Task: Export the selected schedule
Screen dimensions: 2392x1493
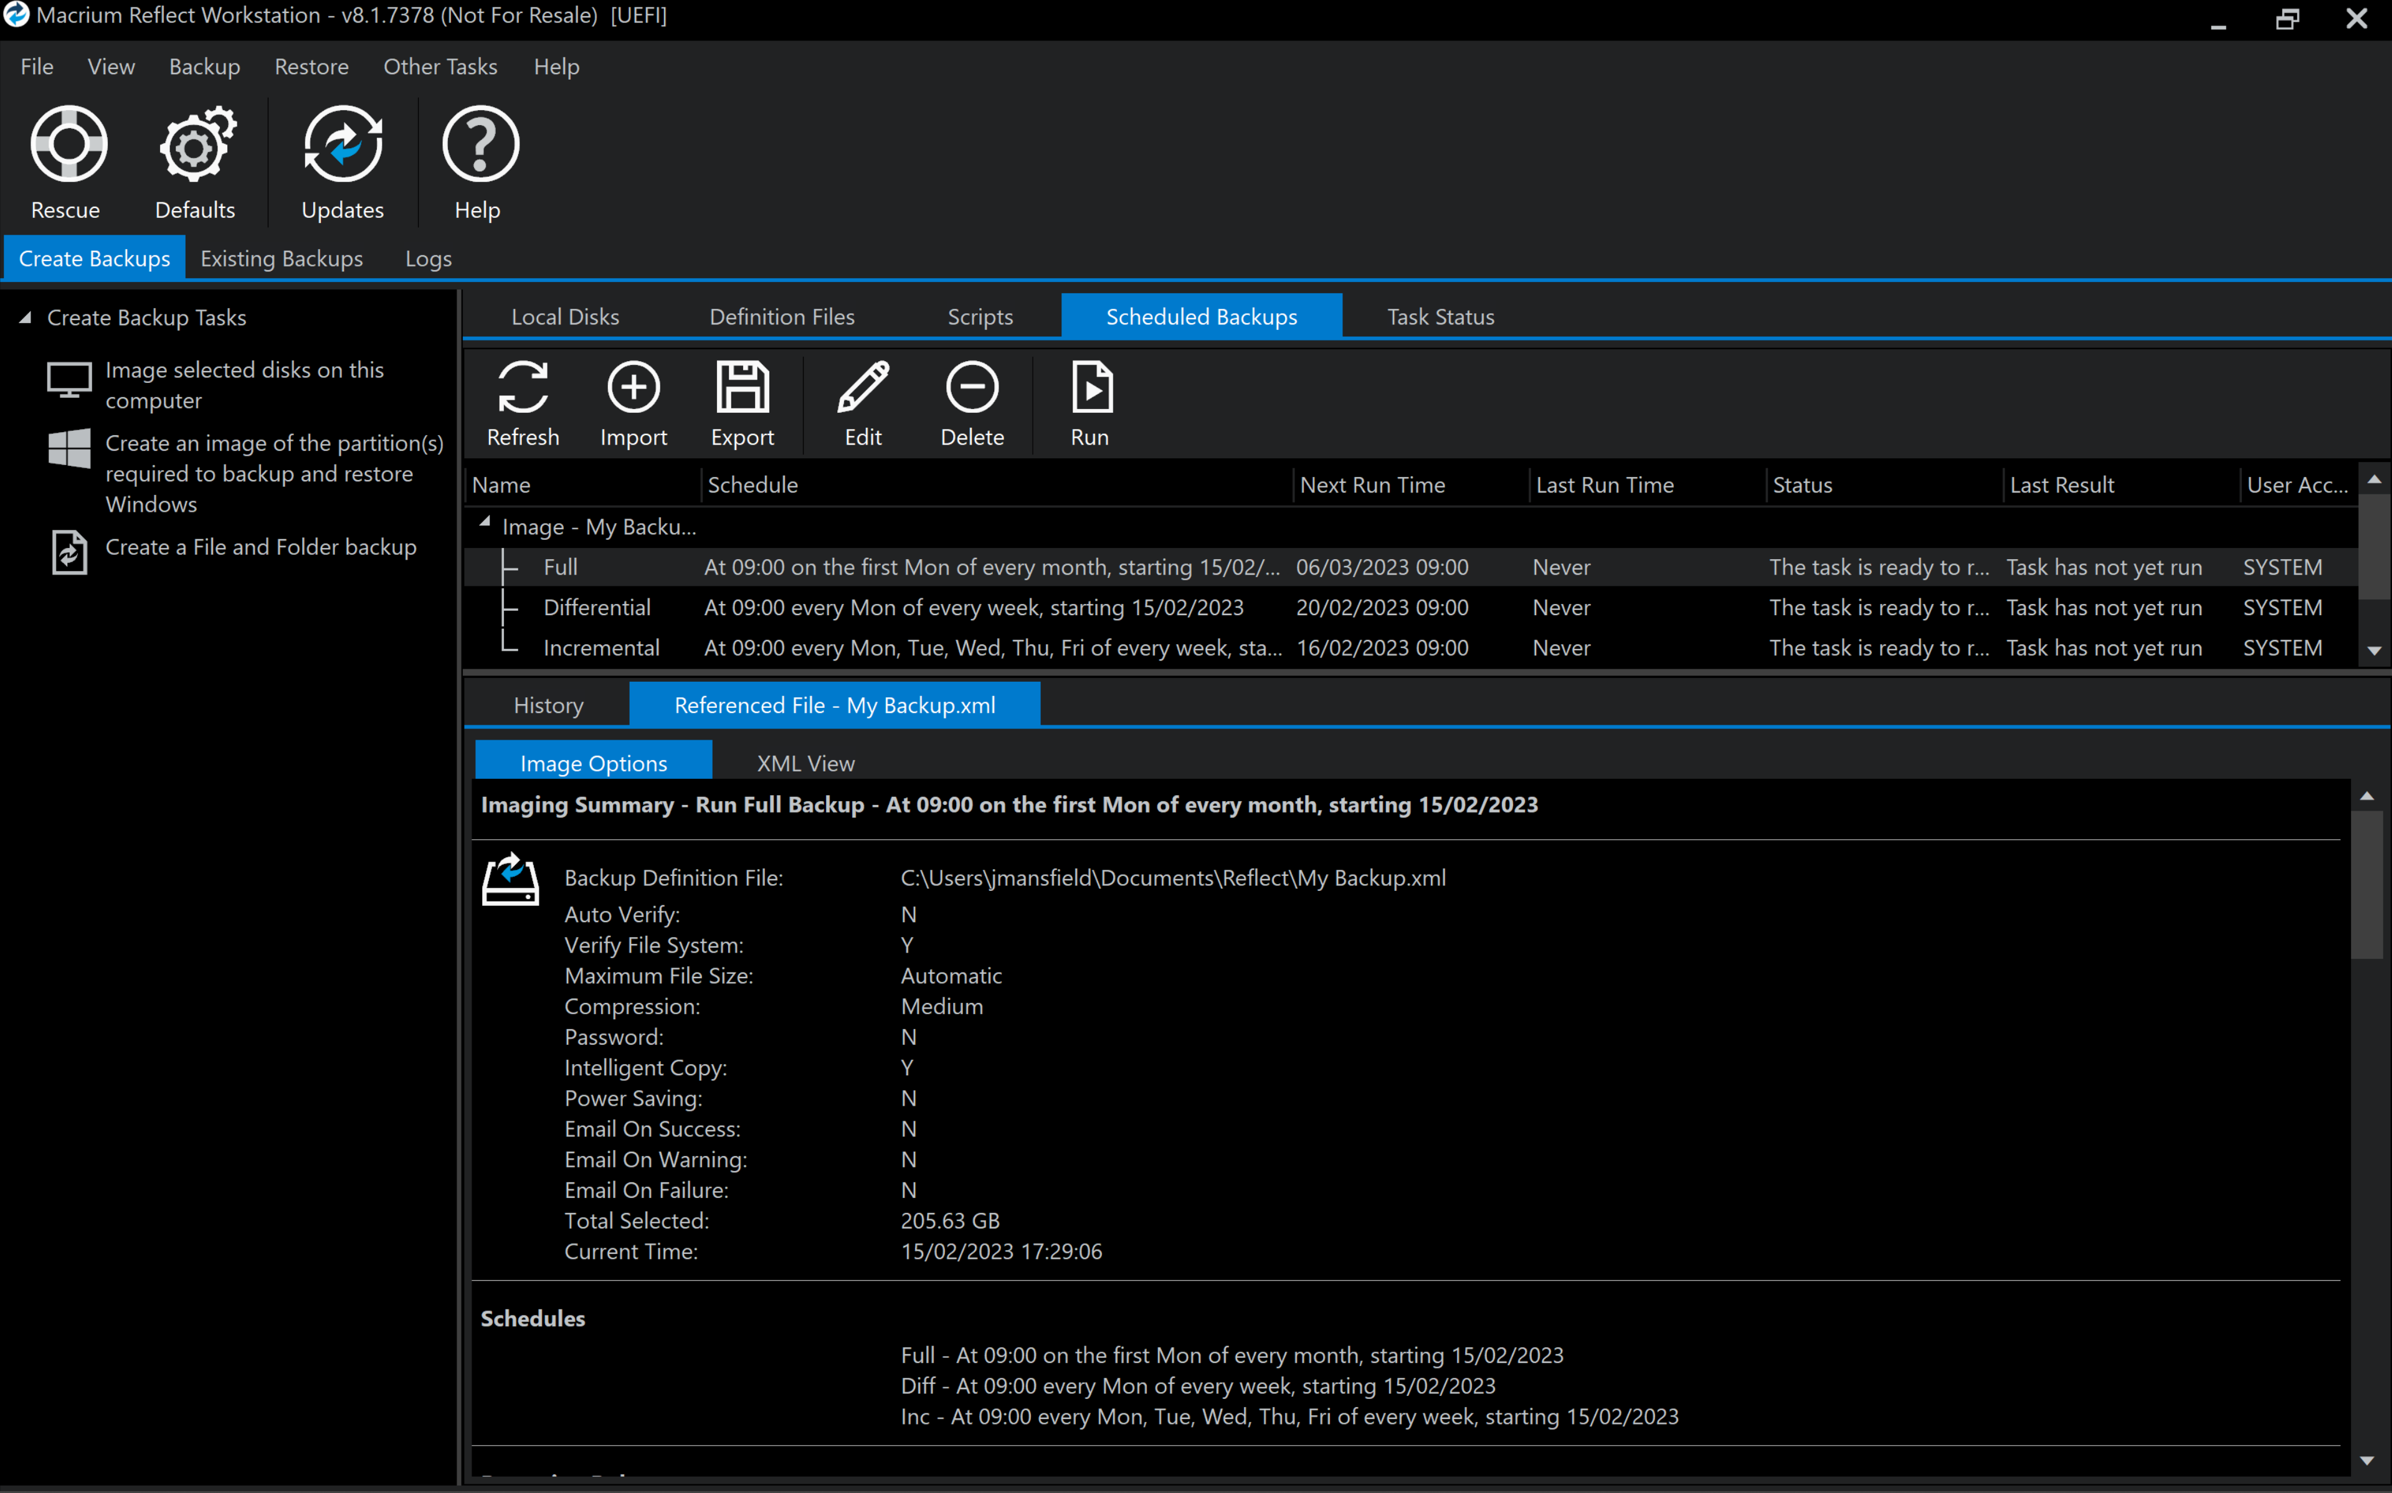Action: (x=743, y=387)
